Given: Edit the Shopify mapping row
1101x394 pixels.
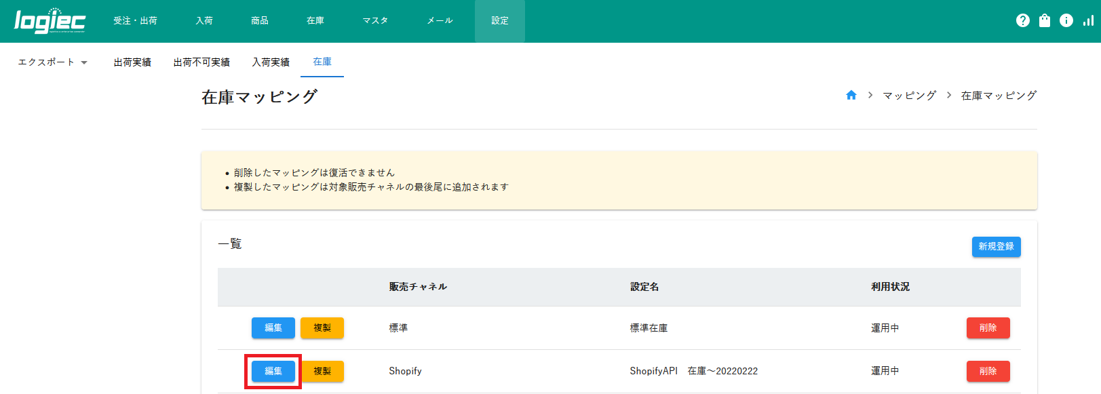Looking at the screenshot, I should click(x=273, y=372).
